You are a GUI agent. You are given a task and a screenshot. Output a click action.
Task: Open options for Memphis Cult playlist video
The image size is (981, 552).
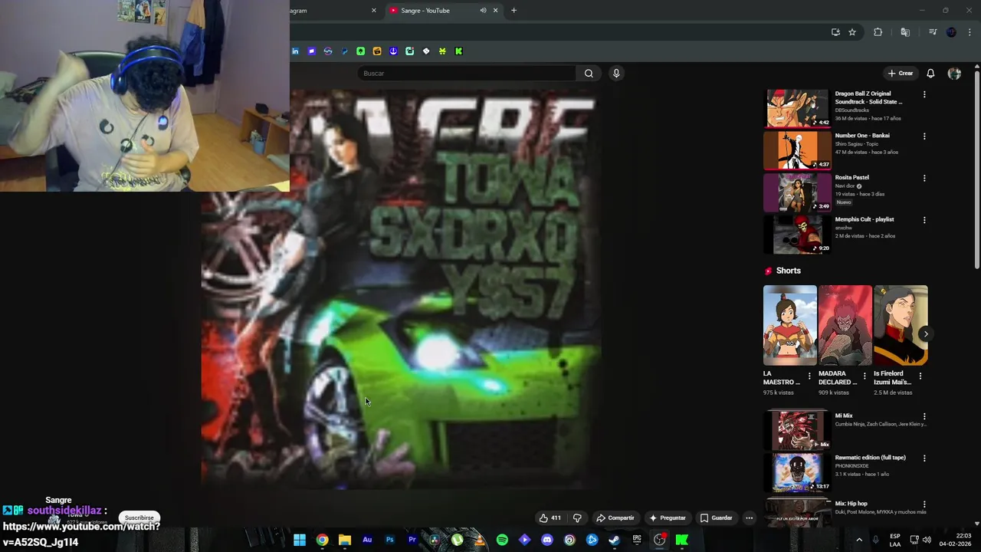(x=924, y=220)
